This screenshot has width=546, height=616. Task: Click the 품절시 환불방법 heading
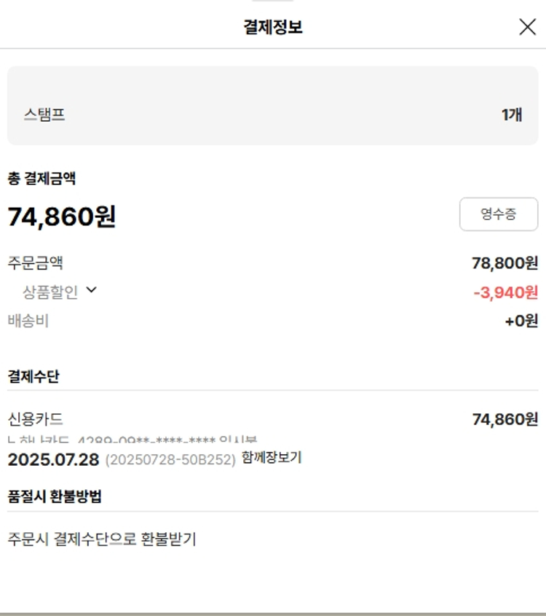(55, 496)
